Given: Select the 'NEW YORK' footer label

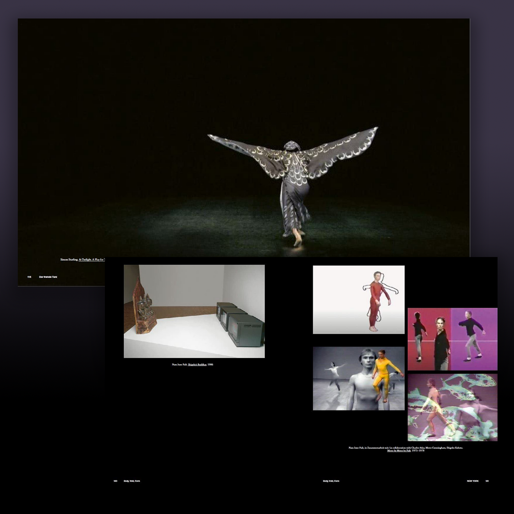Looking at the screenshot, I should click(x=473, y=481).
